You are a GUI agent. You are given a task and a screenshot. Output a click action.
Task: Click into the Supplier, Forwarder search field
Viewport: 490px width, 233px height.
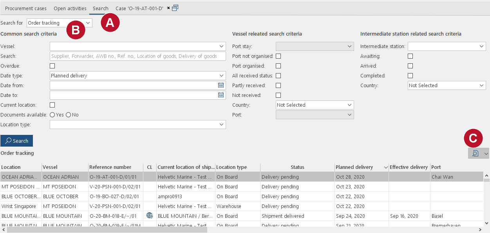coord(138,56)
